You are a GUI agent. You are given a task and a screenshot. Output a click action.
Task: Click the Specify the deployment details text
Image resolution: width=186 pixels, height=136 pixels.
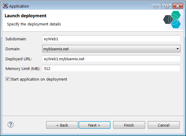(34, 24)
